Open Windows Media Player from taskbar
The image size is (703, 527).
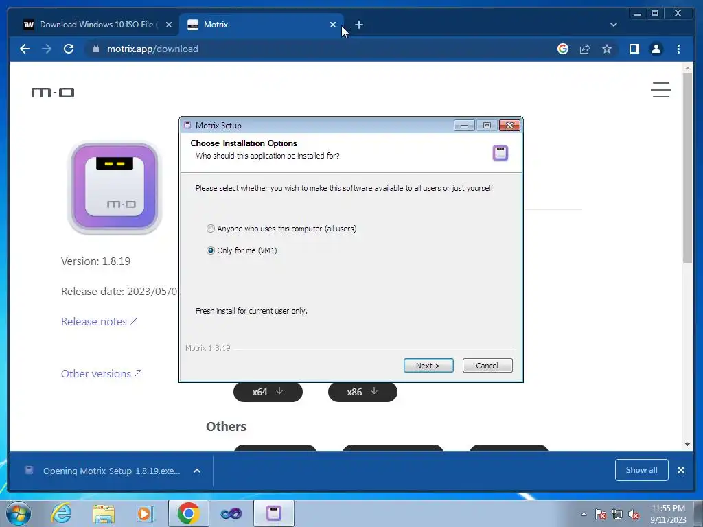coord(145,513)
